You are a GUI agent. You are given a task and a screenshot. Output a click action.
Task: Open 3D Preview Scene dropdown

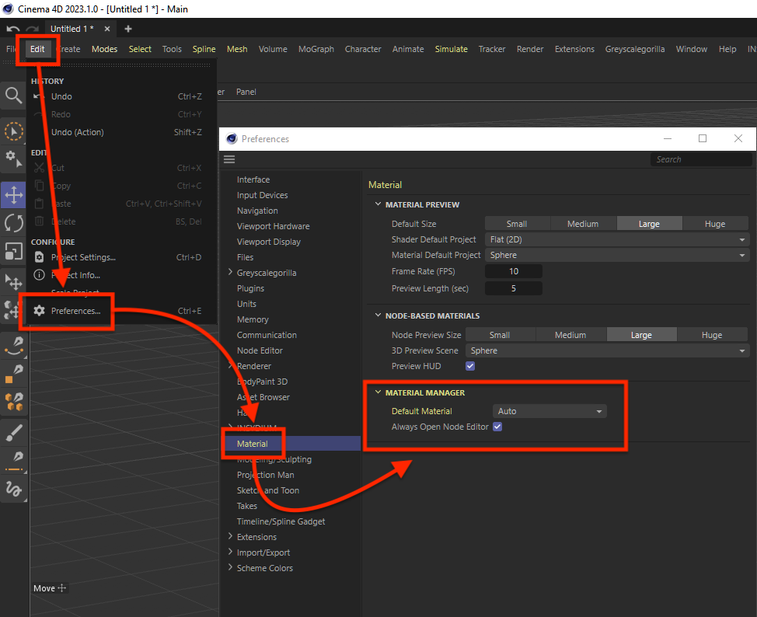point(607,350)
